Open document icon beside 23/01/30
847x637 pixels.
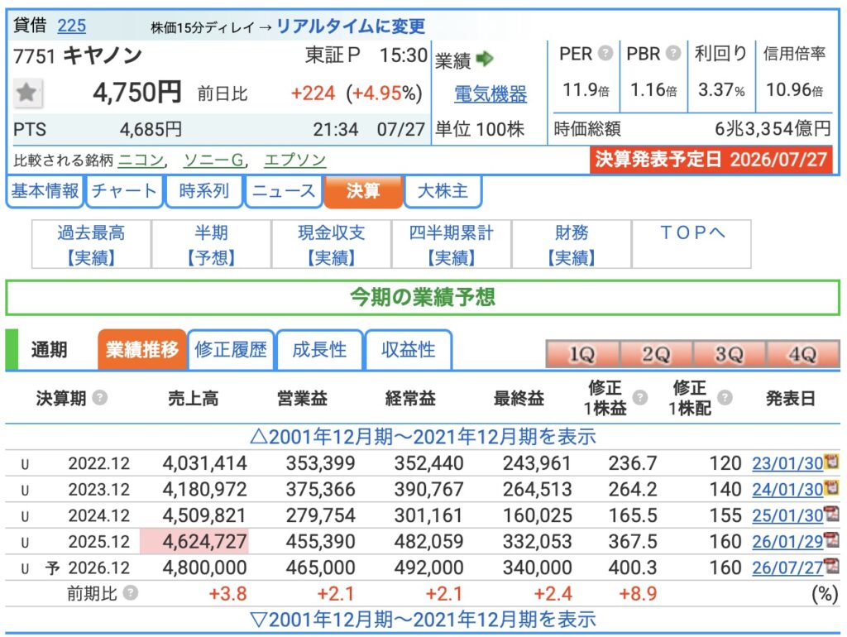pyautogui.click(x=830, y=462)
